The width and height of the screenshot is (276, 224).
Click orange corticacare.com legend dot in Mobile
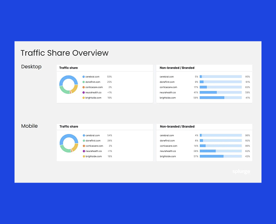tap(84, 146)
